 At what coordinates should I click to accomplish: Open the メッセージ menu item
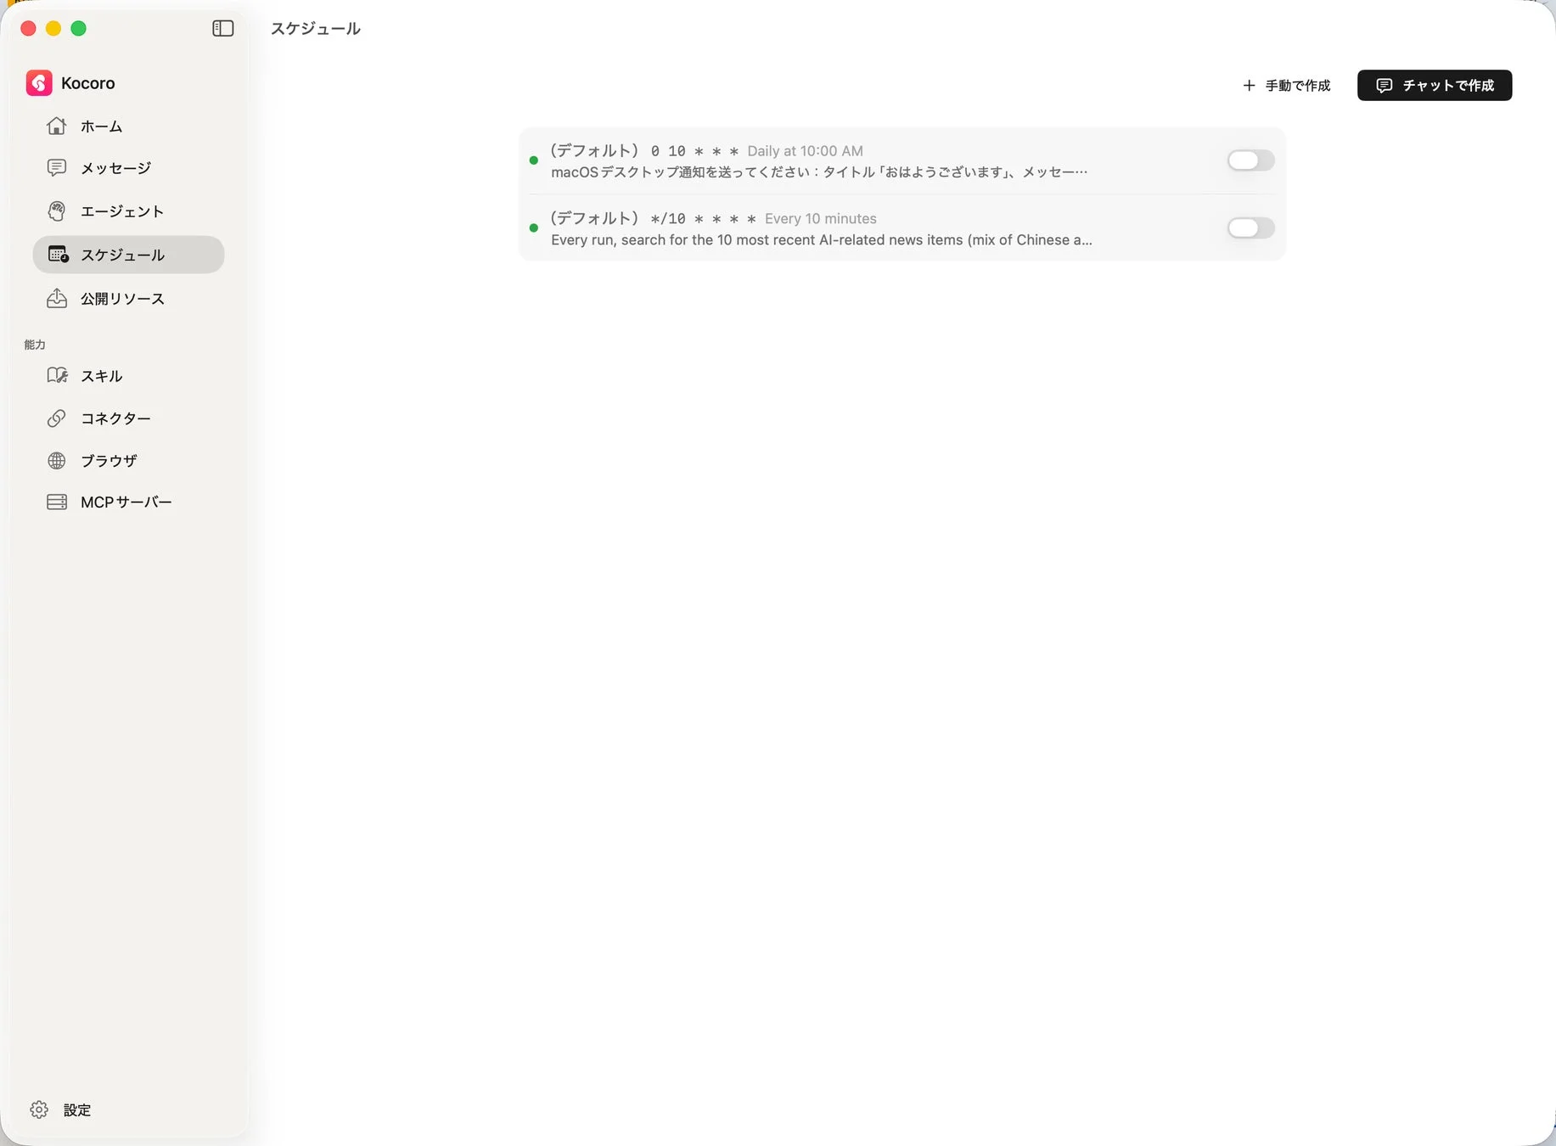tap(128, 167)
